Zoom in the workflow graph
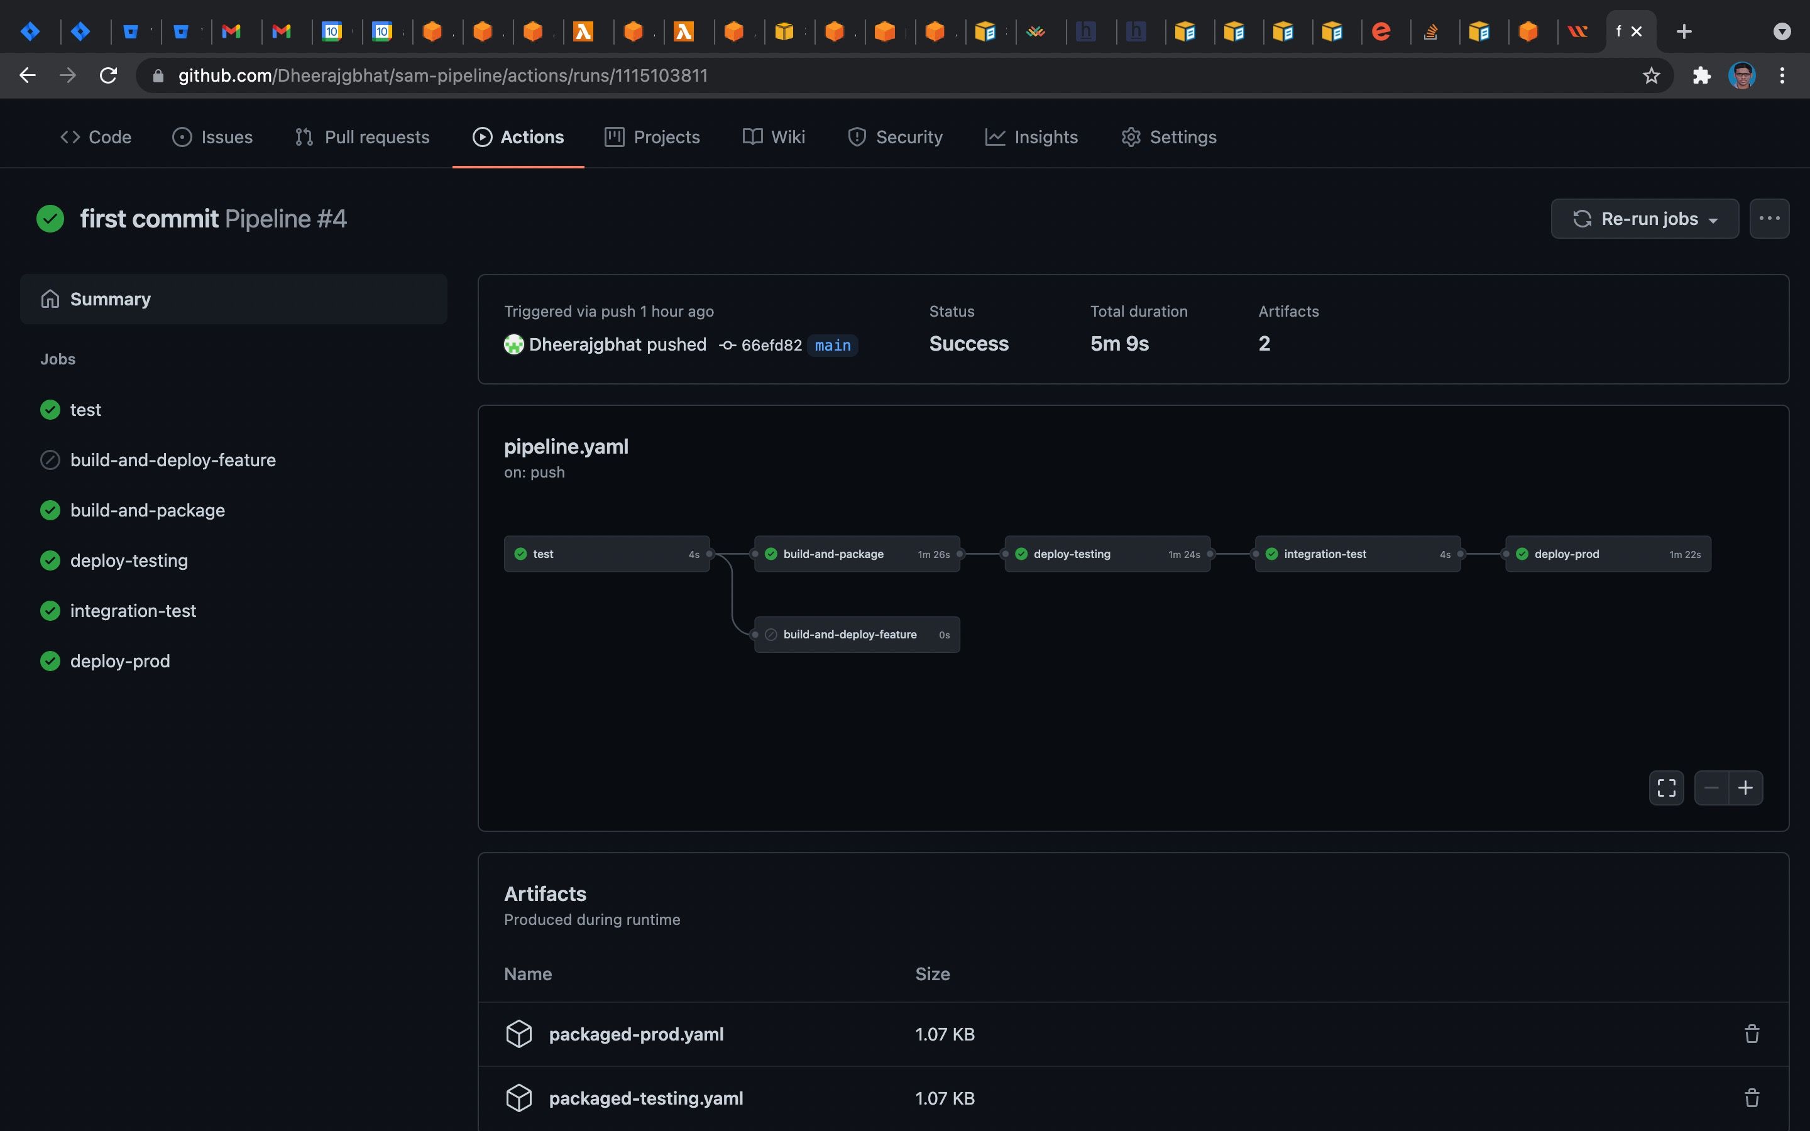This screenshot has height=1131, width=1810. [x=1746, y=788]
